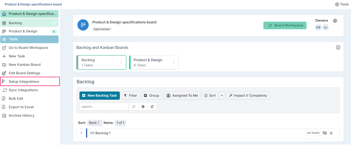Click the search magnifier icon
The height and width of the screenshot is (146, 351).
pos(134,107)
